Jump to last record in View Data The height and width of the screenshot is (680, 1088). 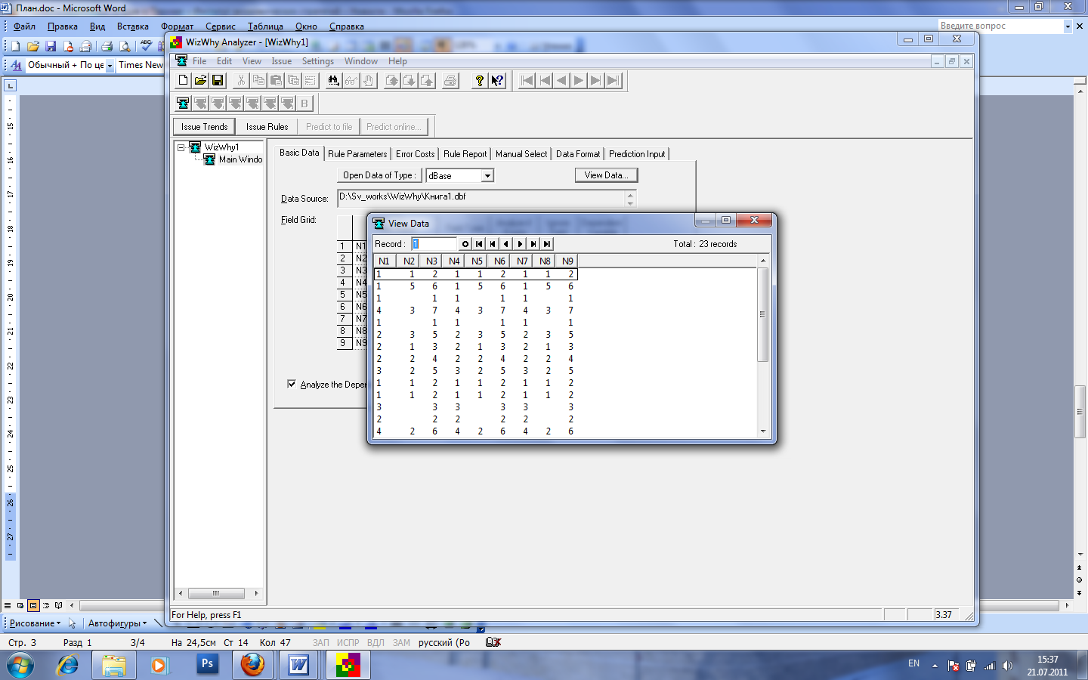click(x=547, y=244)
